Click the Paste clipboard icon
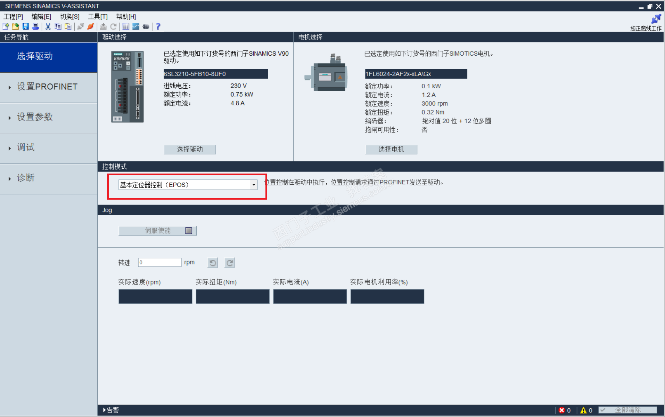This screenshot has height=417, width=665. tap(68, 26)
